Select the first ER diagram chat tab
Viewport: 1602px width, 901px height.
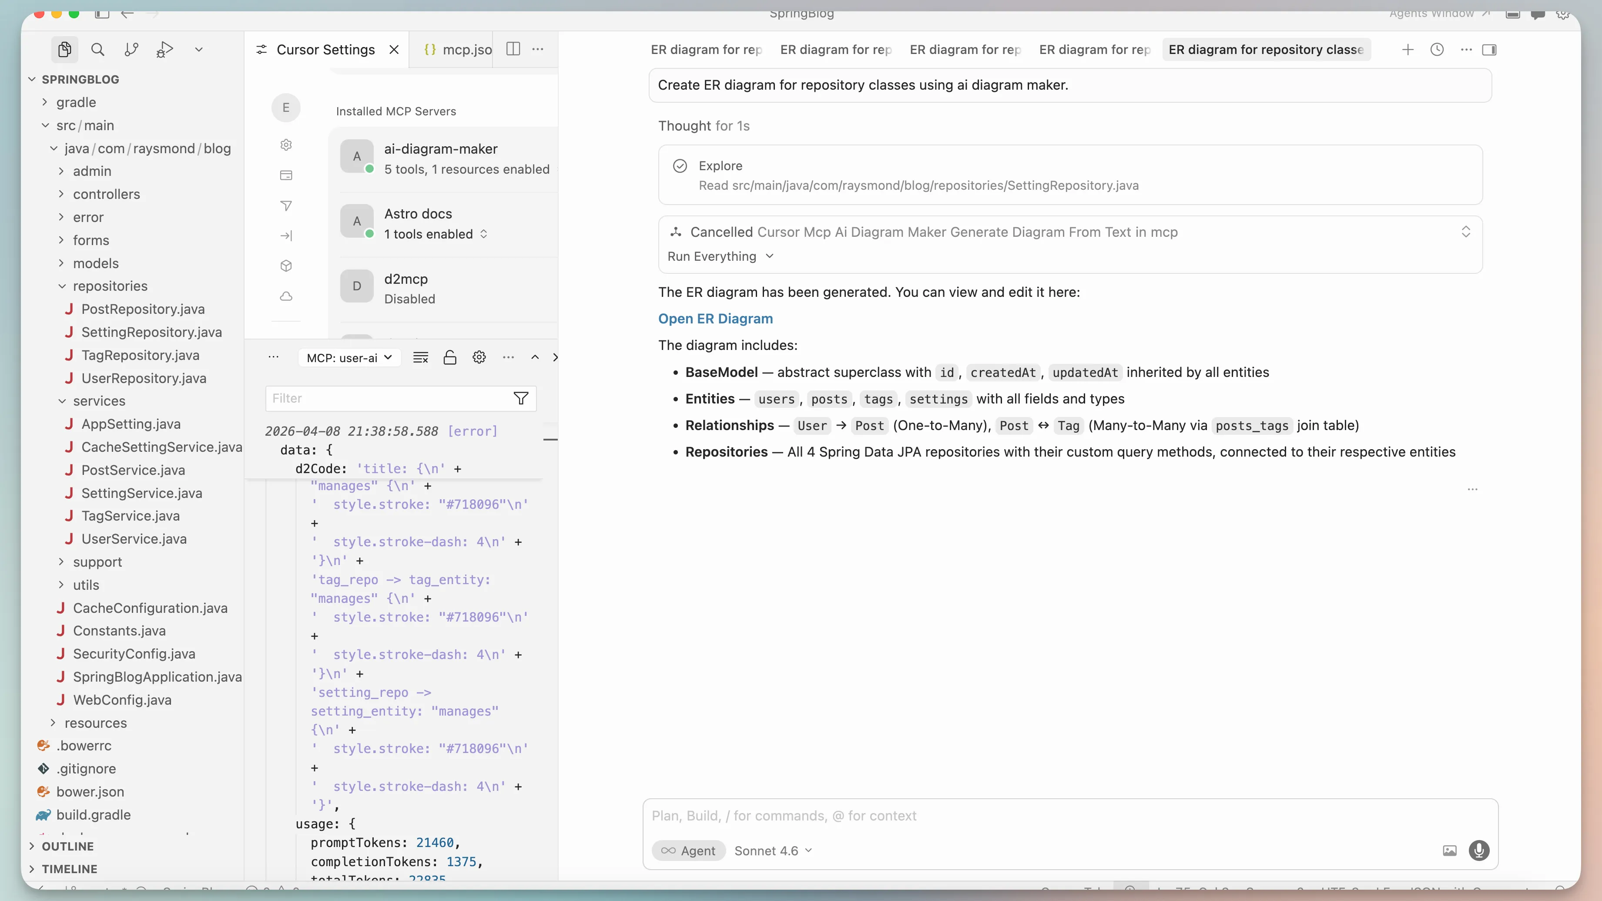(705, 50)
